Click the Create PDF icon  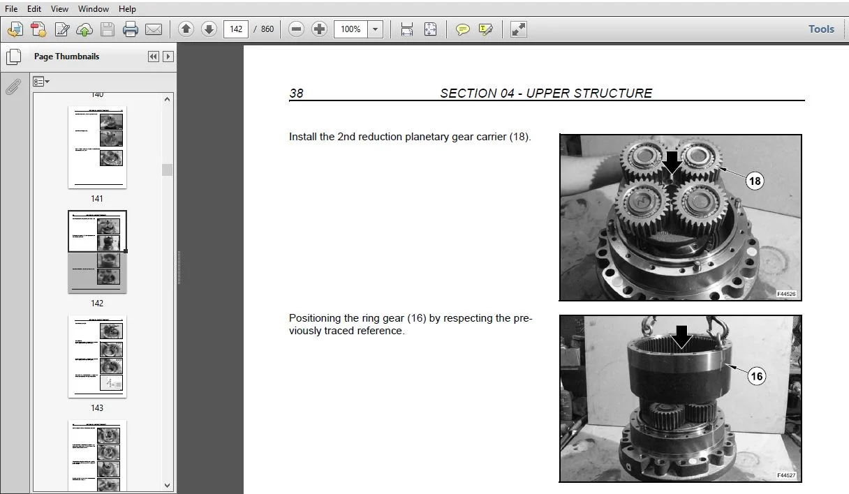point(38,29)
